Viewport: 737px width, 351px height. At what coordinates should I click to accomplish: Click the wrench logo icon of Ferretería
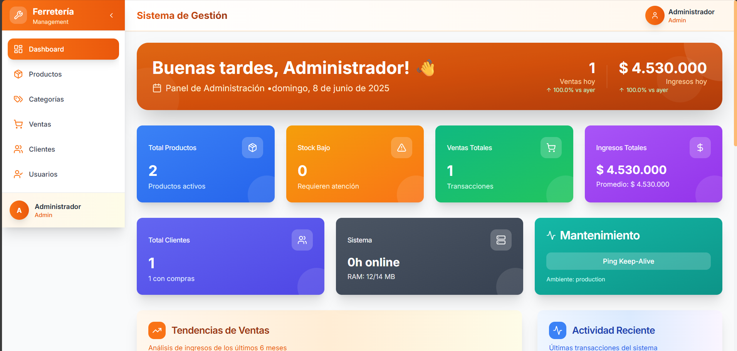(x=18, y=15)
